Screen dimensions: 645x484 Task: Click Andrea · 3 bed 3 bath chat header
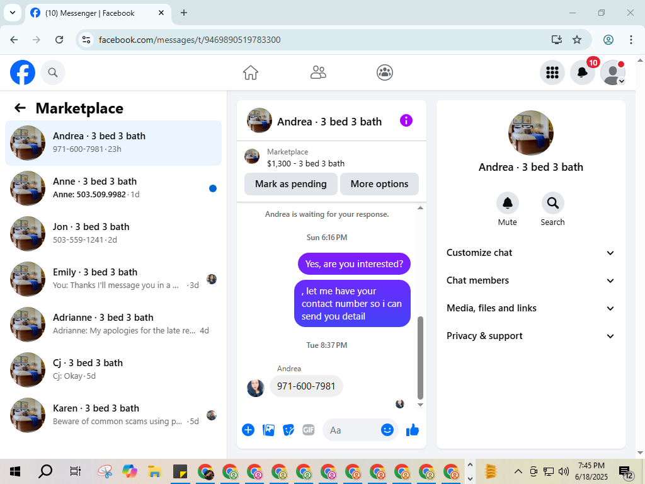[329, 122]
